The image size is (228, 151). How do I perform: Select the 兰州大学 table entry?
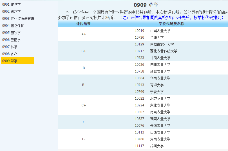coord(157,38)
